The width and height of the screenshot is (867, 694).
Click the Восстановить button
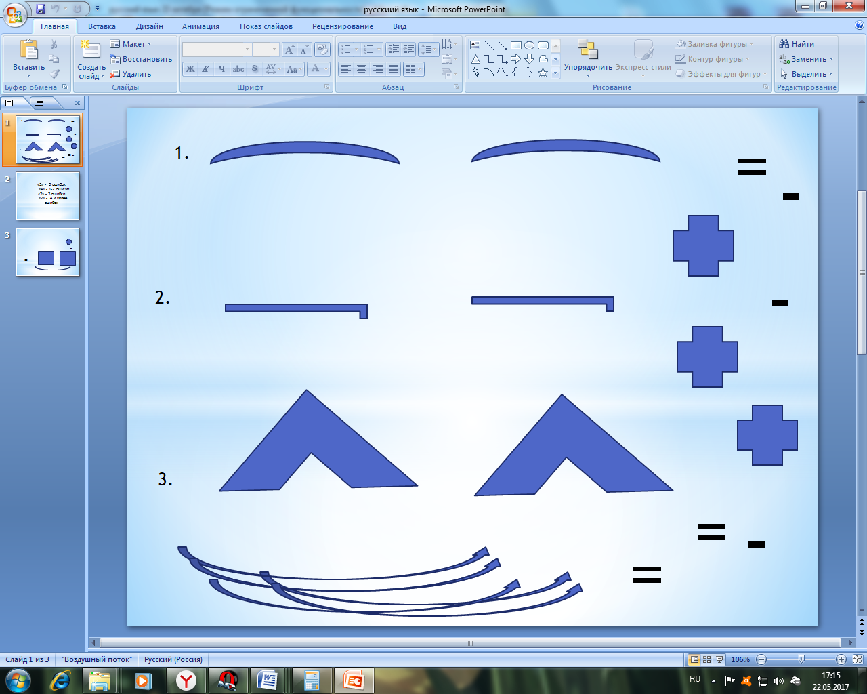coord(141,59)
